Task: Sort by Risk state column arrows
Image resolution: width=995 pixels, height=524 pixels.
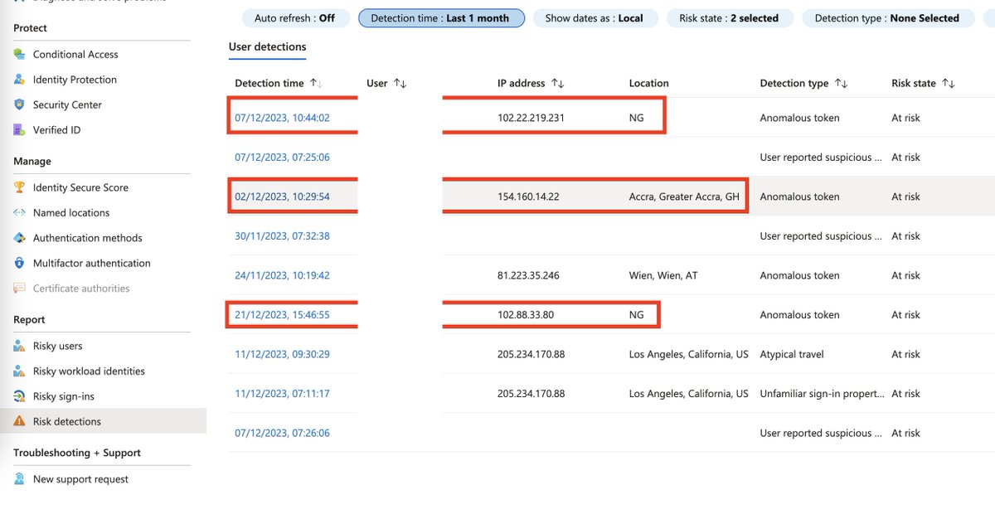Action: coord(949,83)
